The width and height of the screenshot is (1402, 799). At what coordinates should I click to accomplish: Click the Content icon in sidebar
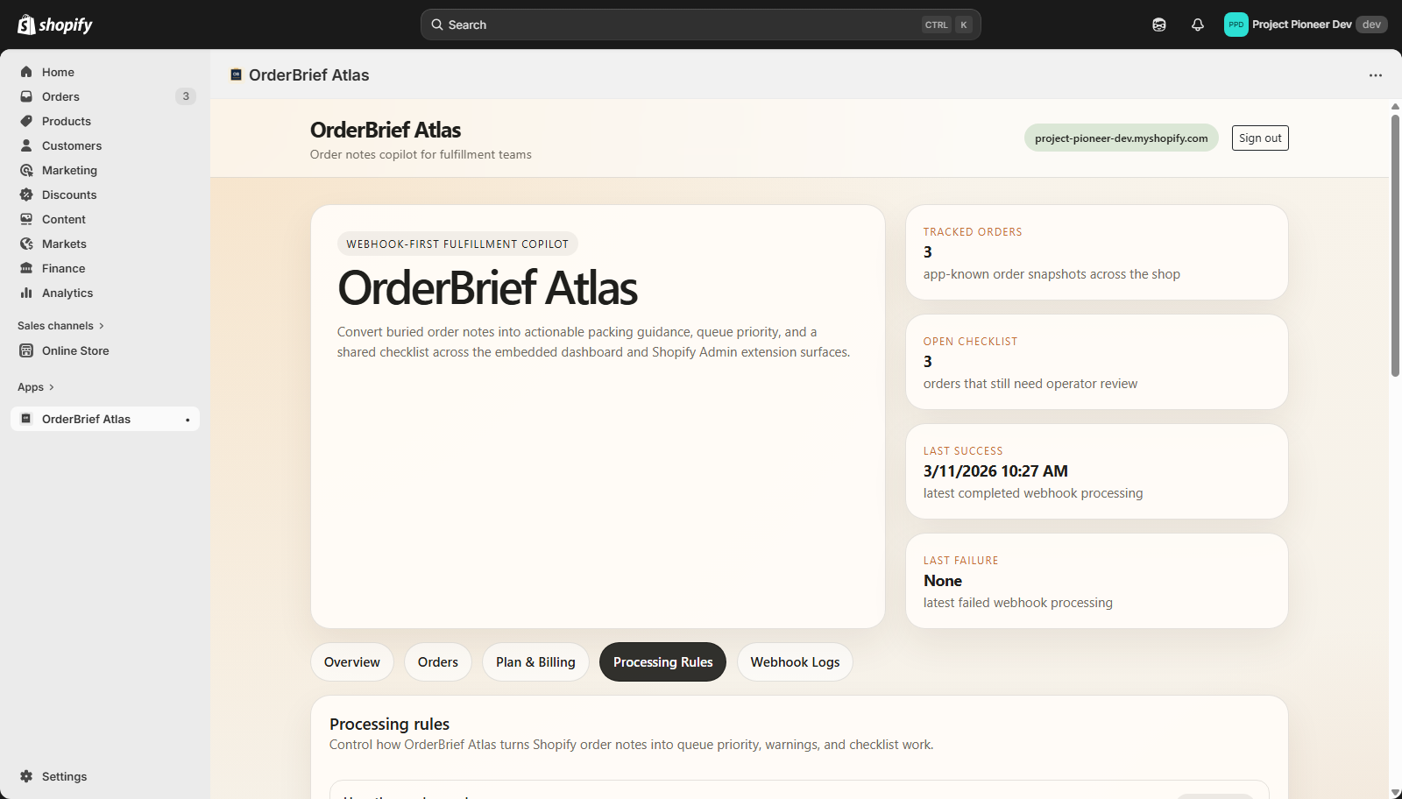coord(26,219)
